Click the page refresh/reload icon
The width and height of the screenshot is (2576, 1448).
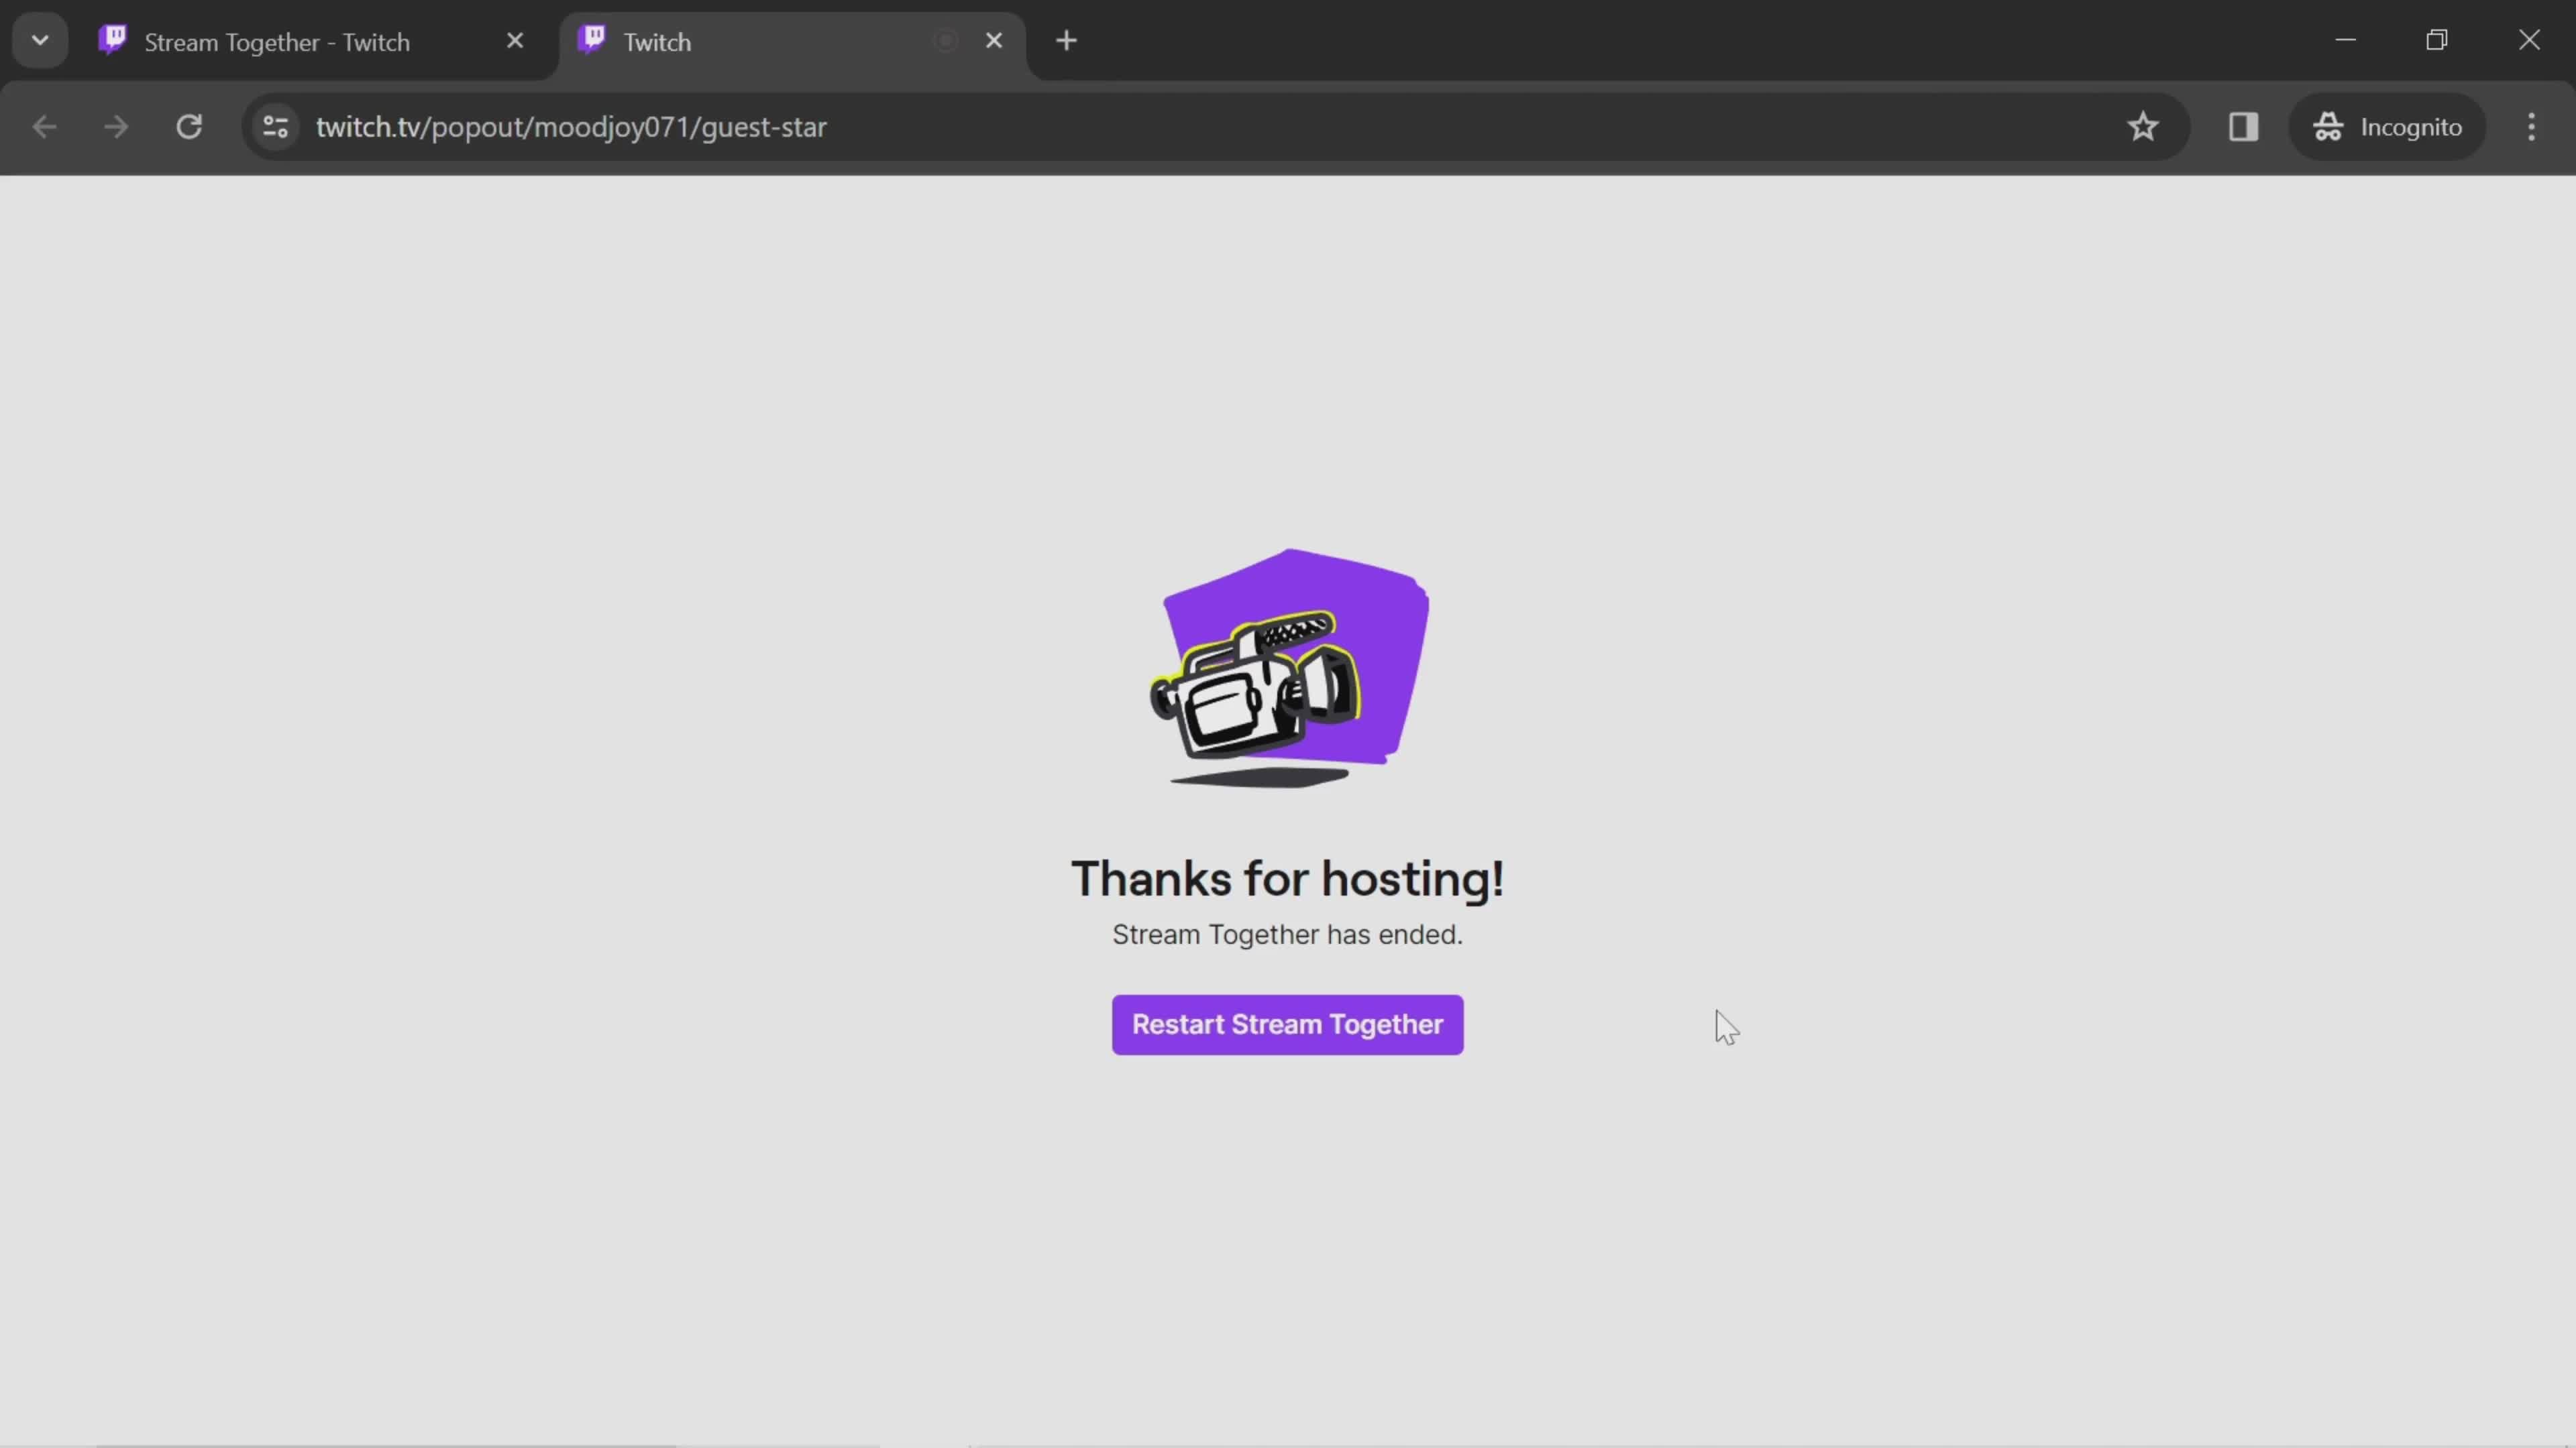coord(189,125)
